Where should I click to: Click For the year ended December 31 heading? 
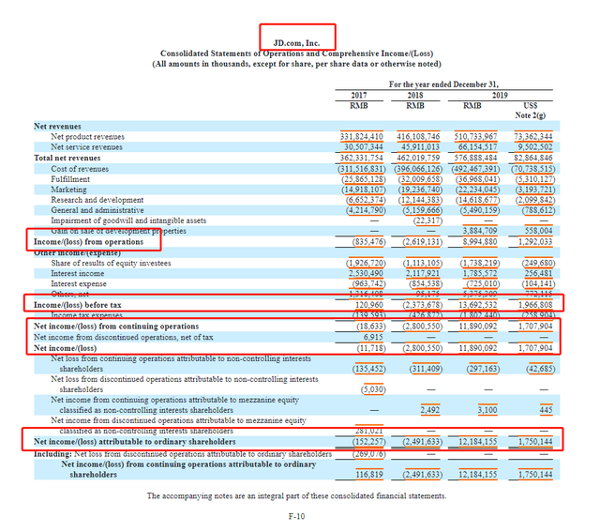coord(443,84)
